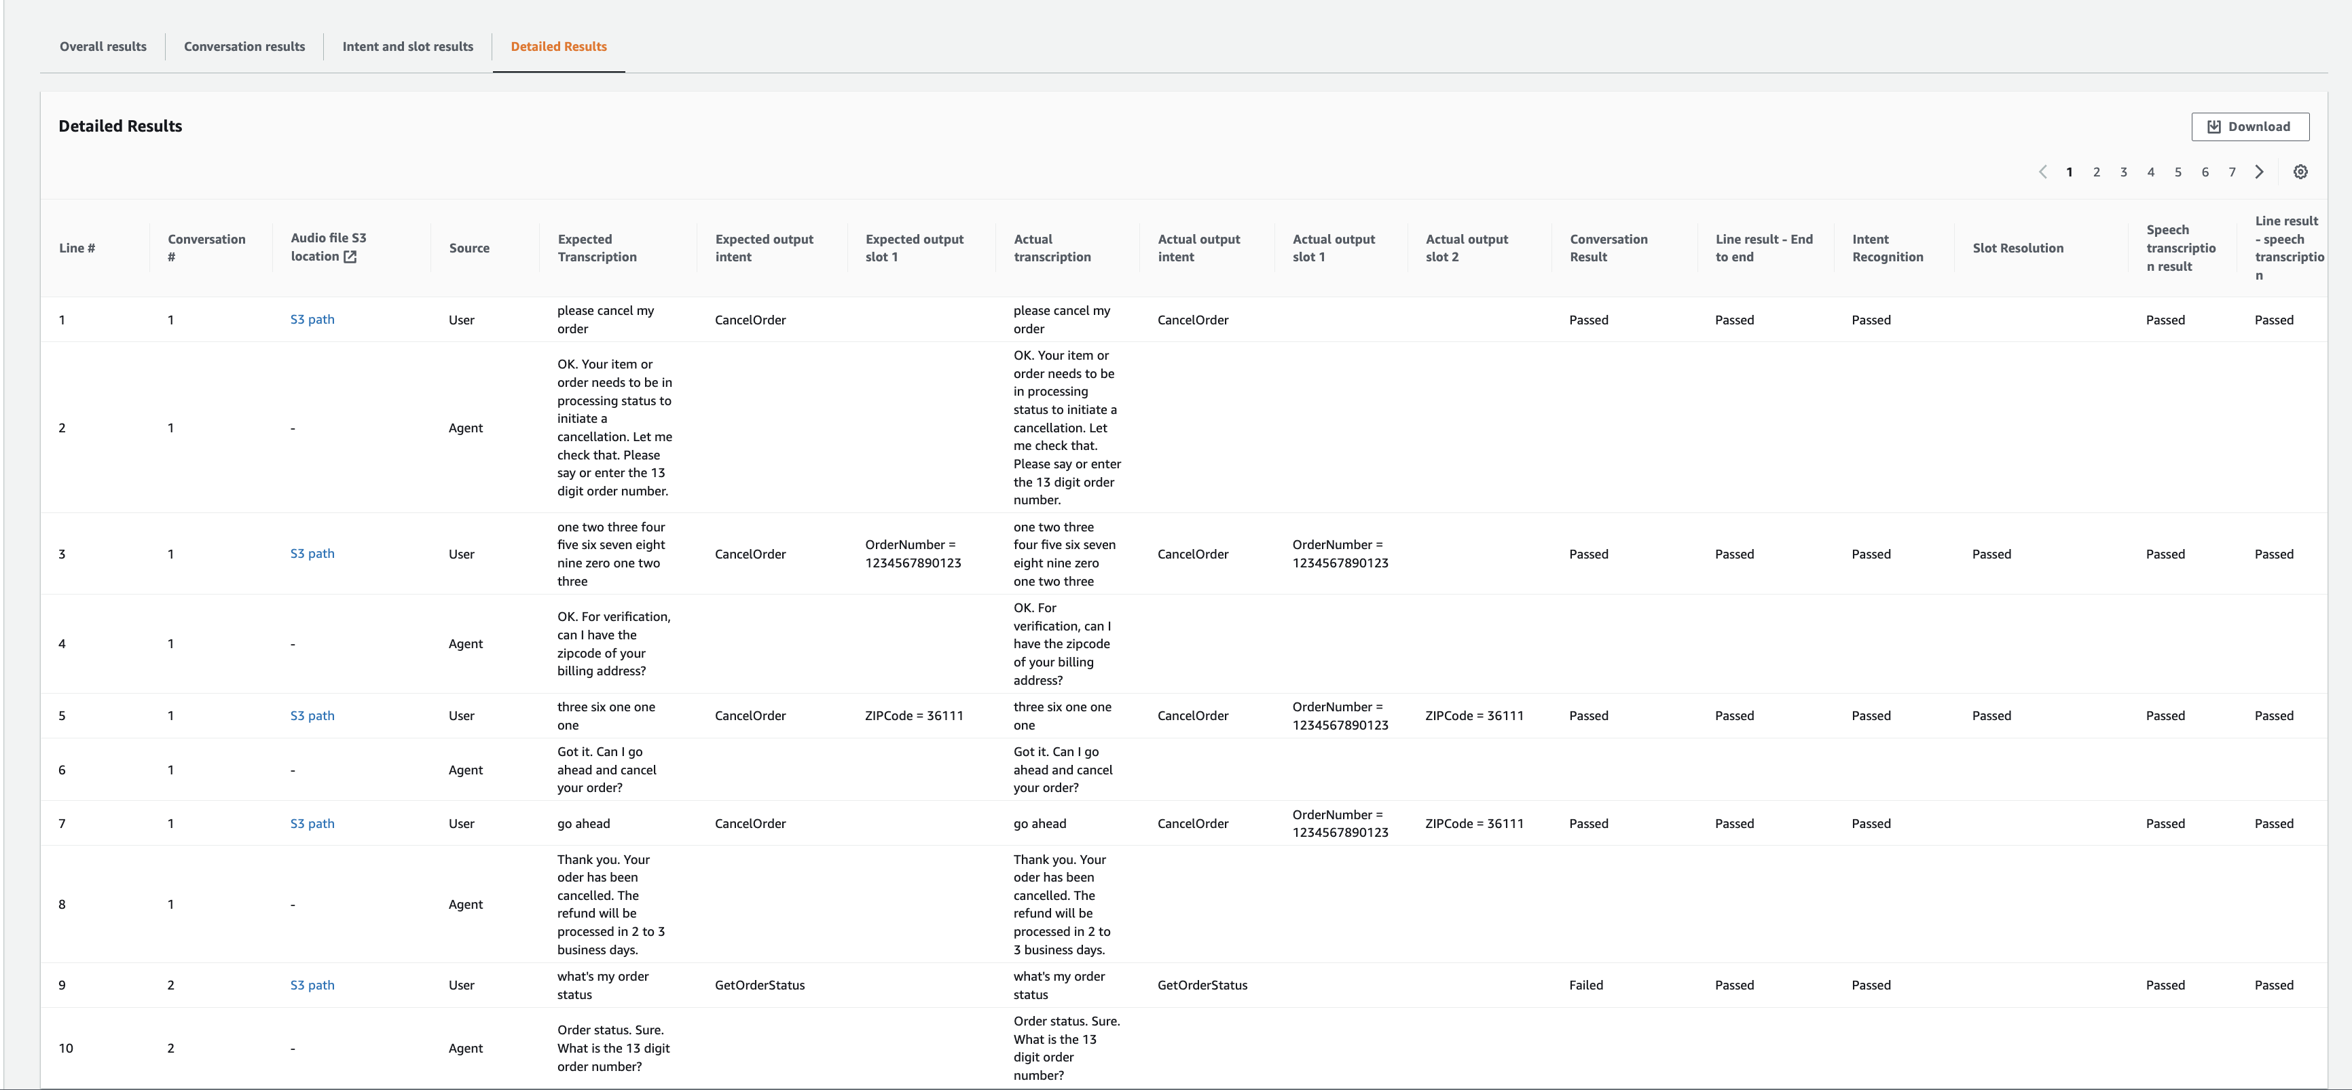Click Failed result in line 9
2352x1090 pixels.
pos(1586,985)
